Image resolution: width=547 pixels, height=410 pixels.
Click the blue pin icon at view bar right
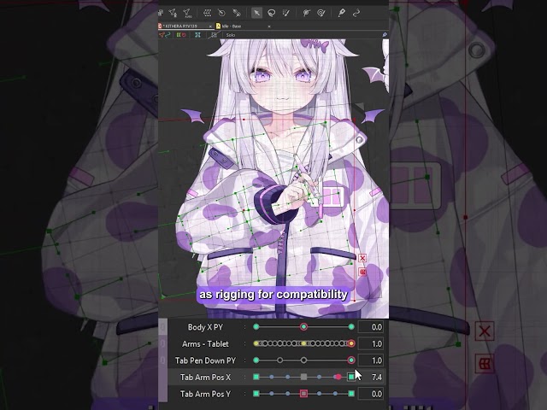pos(385,35)
